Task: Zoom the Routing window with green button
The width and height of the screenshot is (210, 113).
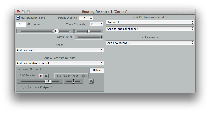Action: pos(28,12)
